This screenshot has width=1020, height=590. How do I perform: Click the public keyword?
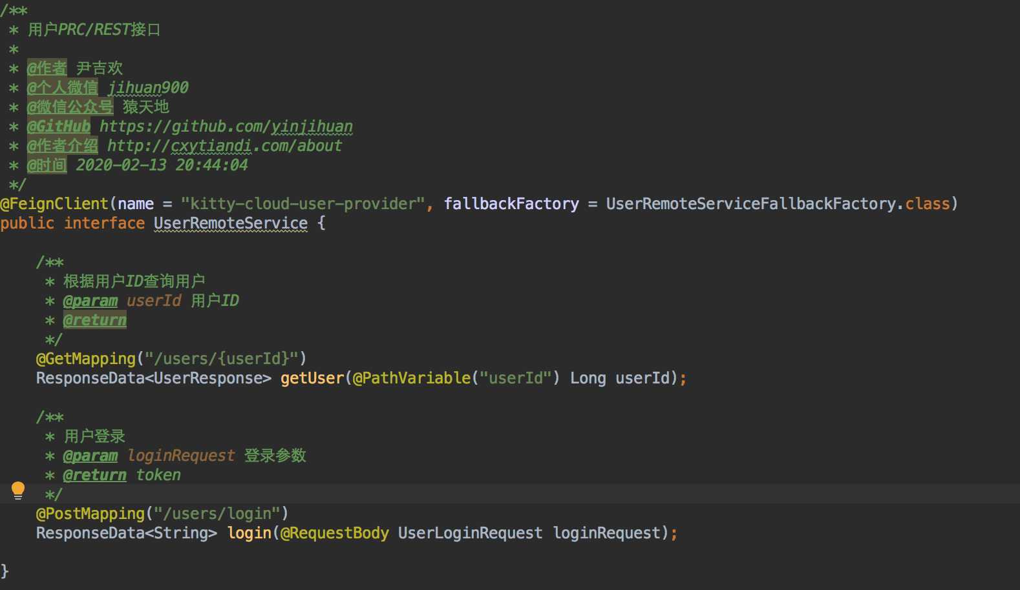pyautogui.click(x=27, y=223)
